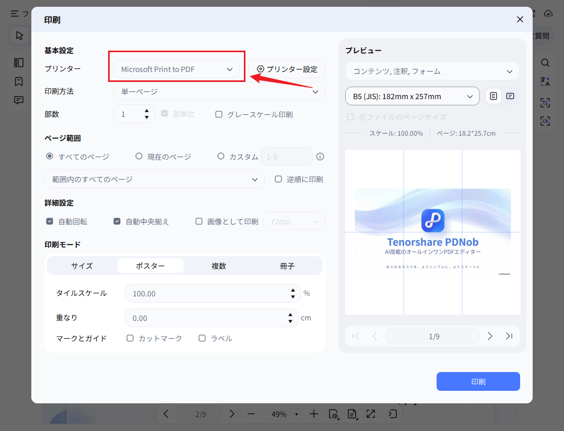Screen dimensions: 564x431
Task: Enable カットマーク checkbox
Action: pyautogui.click(x=130, y=338)
